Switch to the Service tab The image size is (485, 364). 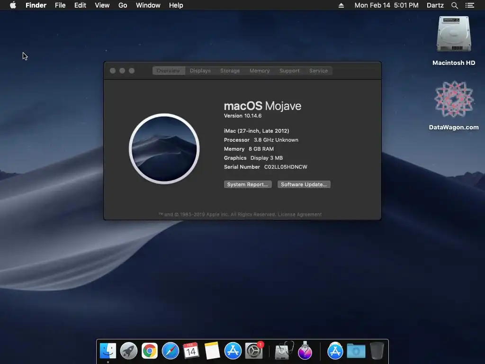[x=318, y=71]
